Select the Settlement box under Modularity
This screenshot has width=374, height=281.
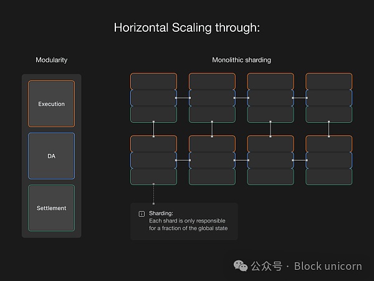[x=51, y=208]
